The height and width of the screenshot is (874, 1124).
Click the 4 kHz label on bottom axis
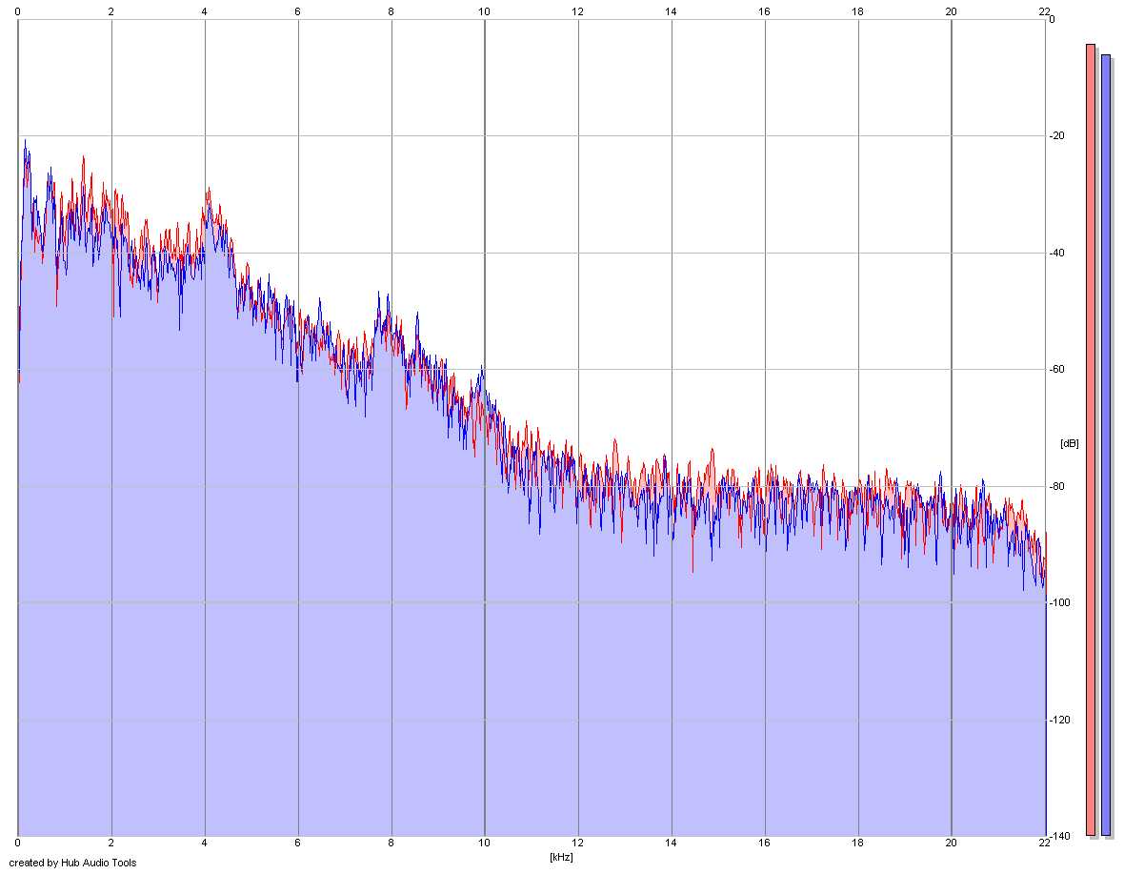(x=204, y=843)
